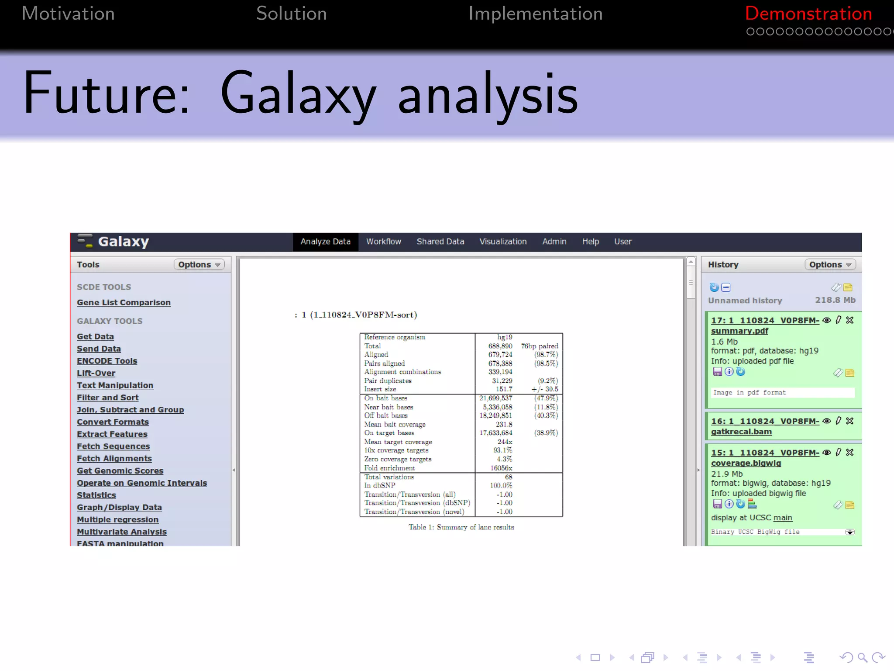Image resolution: width=894 pixels, height=671 pixels.
Task: View gatkrecal.bam dataset with eye icon
Action: (827, 421)
